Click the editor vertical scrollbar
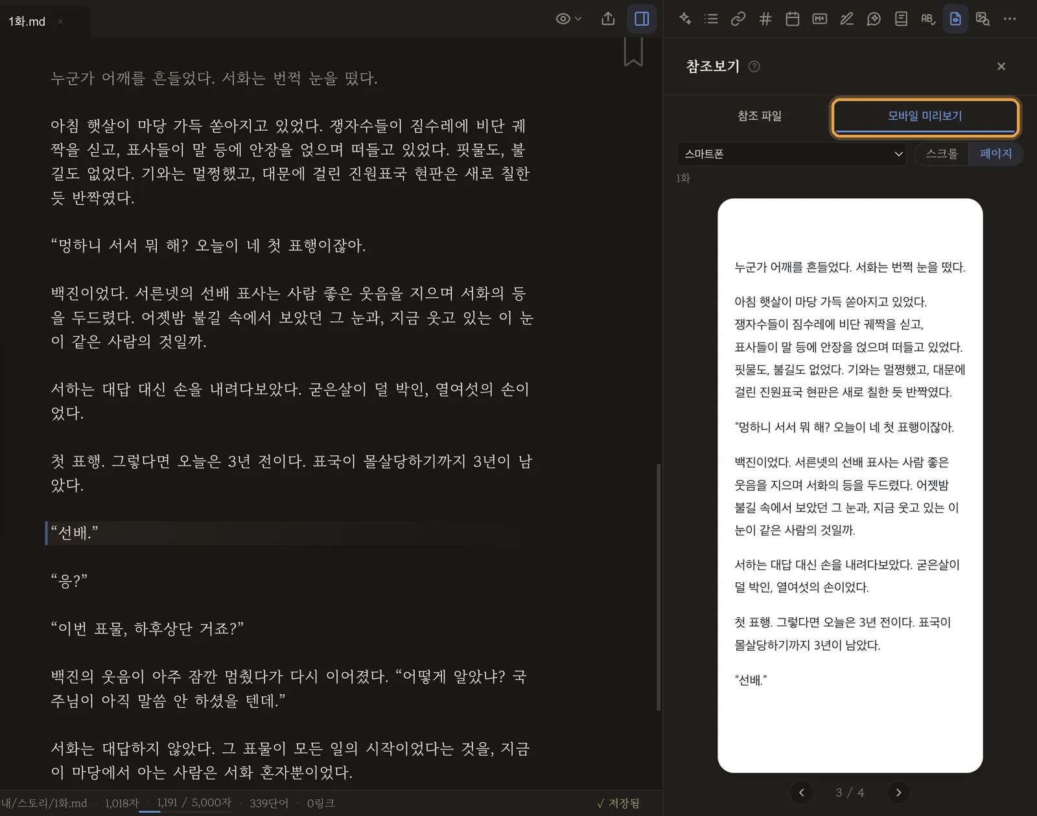Viewport: 1037px width, 816px height. point(658,586)
